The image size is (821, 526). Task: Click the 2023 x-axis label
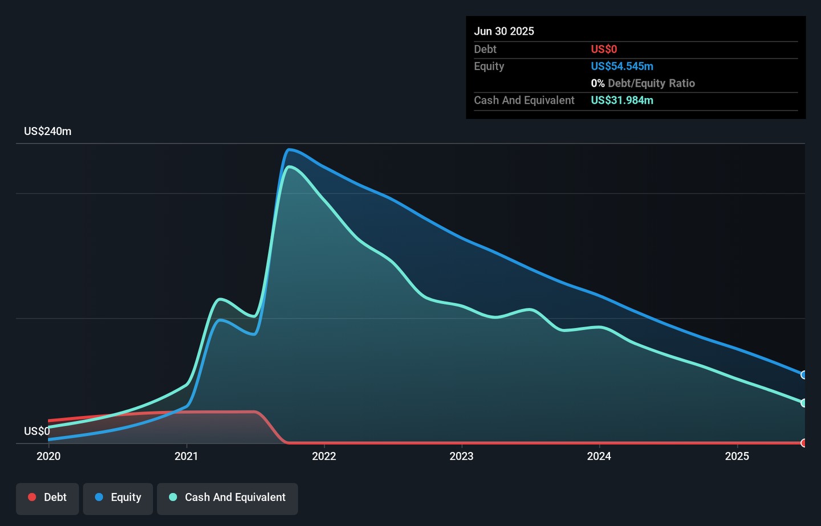click(461, 456)
